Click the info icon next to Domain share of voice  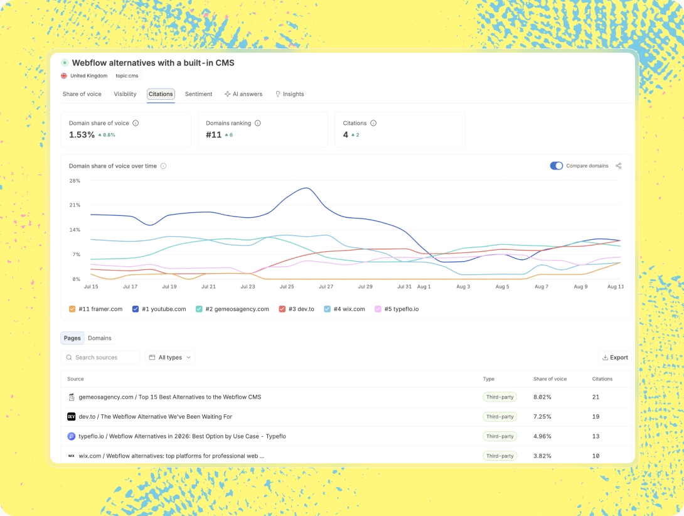pyautogui.click(x=136, y=123)
